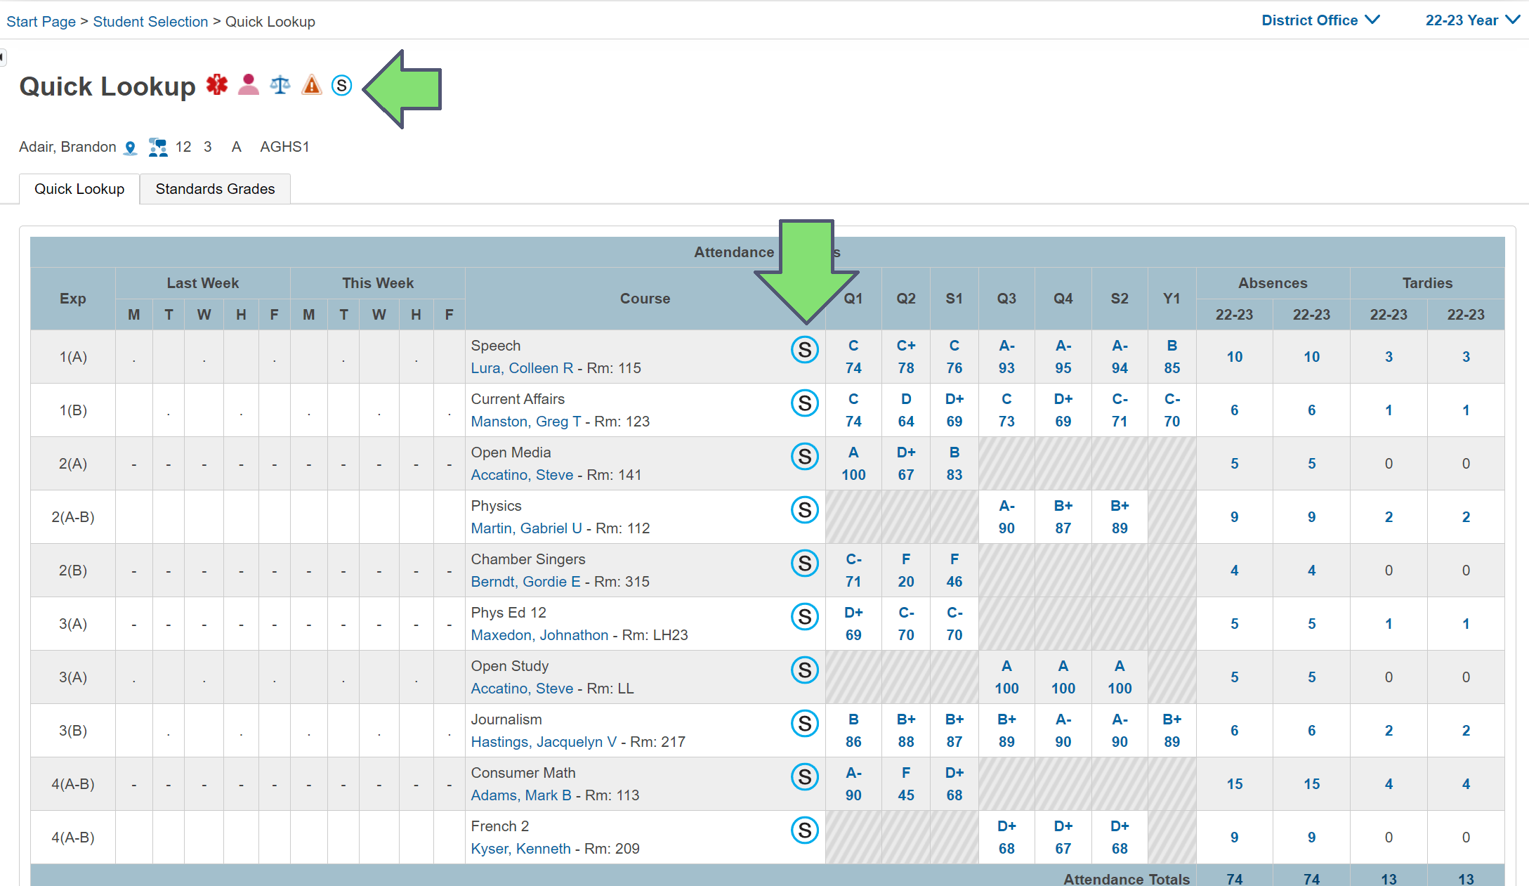The height and width of the screenshot is (886, 1529).
Task: Switch to the Standards Grades tab
Action: [215, 189]
